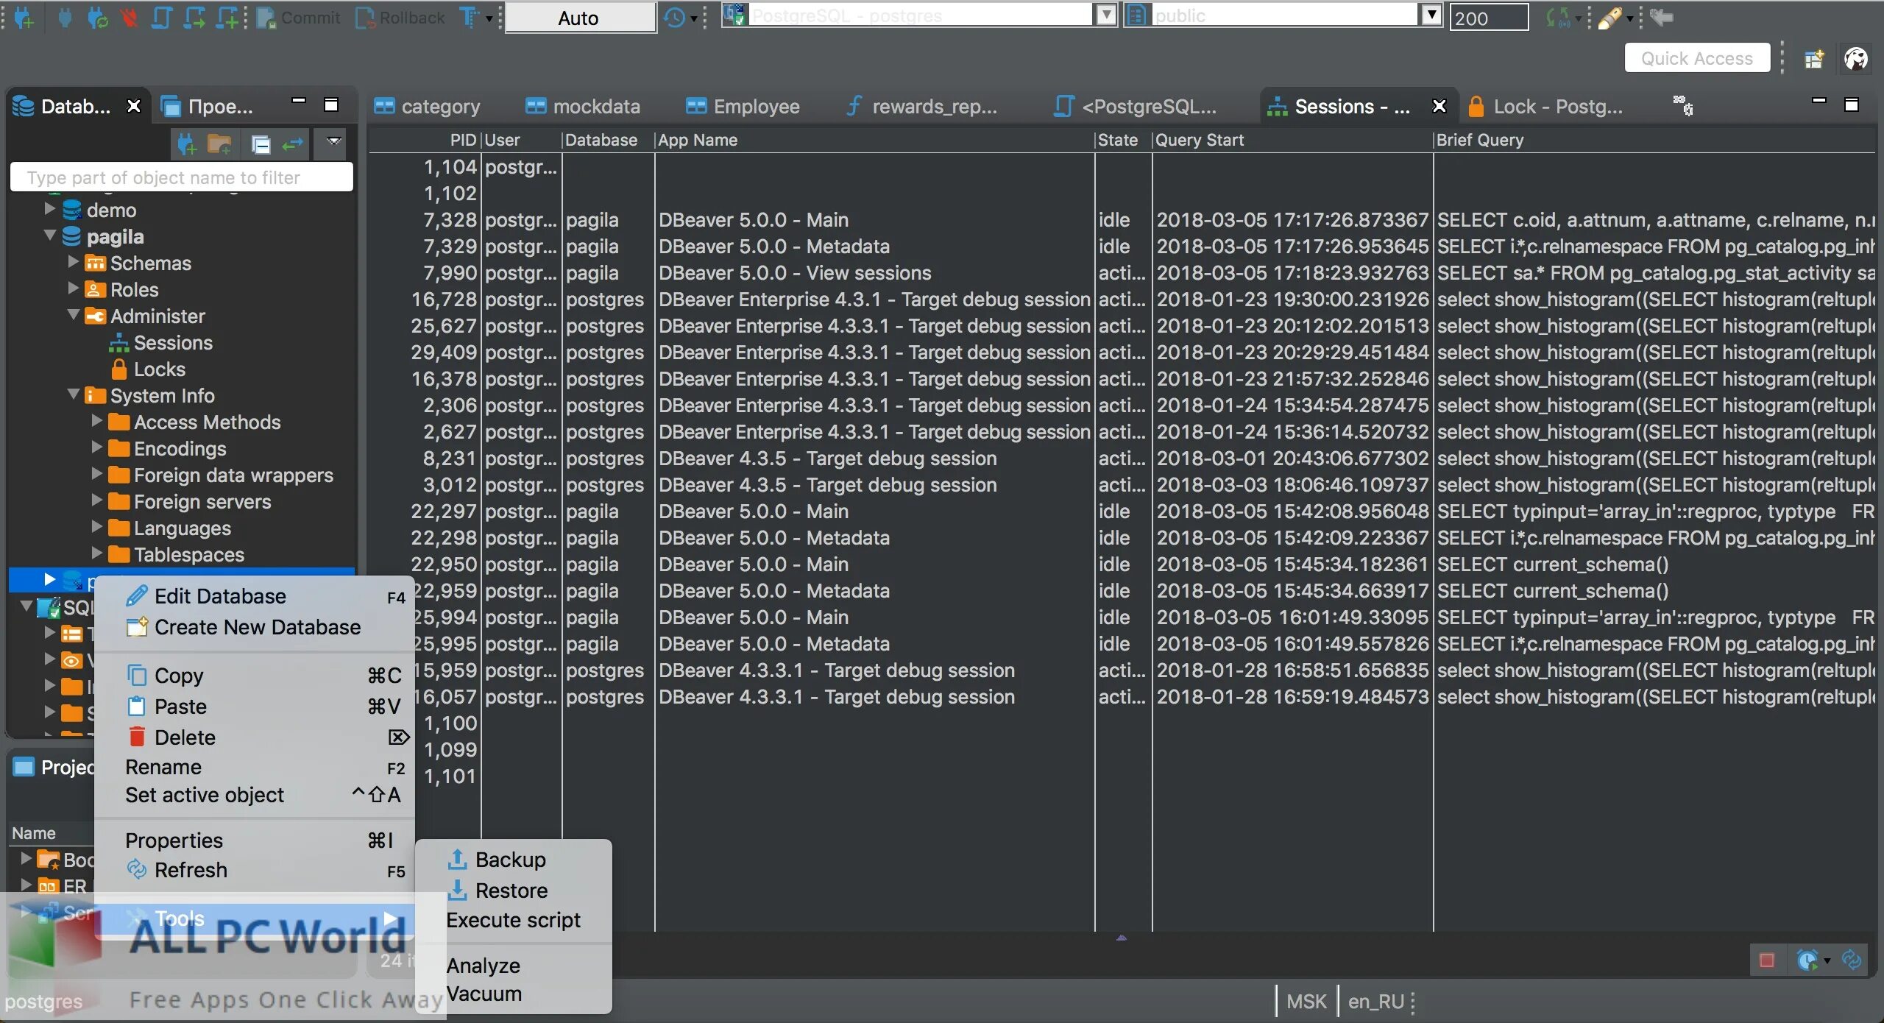Click the Quick Access search field
The width and height of the screenshot is (1884, 1023).
[x=1696, y=58]
